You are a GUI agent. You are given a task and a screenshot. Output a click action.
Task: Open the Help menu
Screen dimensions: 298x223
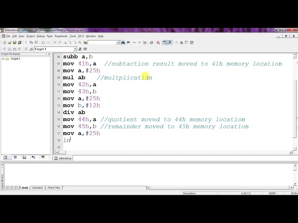[x=101, y=36]
